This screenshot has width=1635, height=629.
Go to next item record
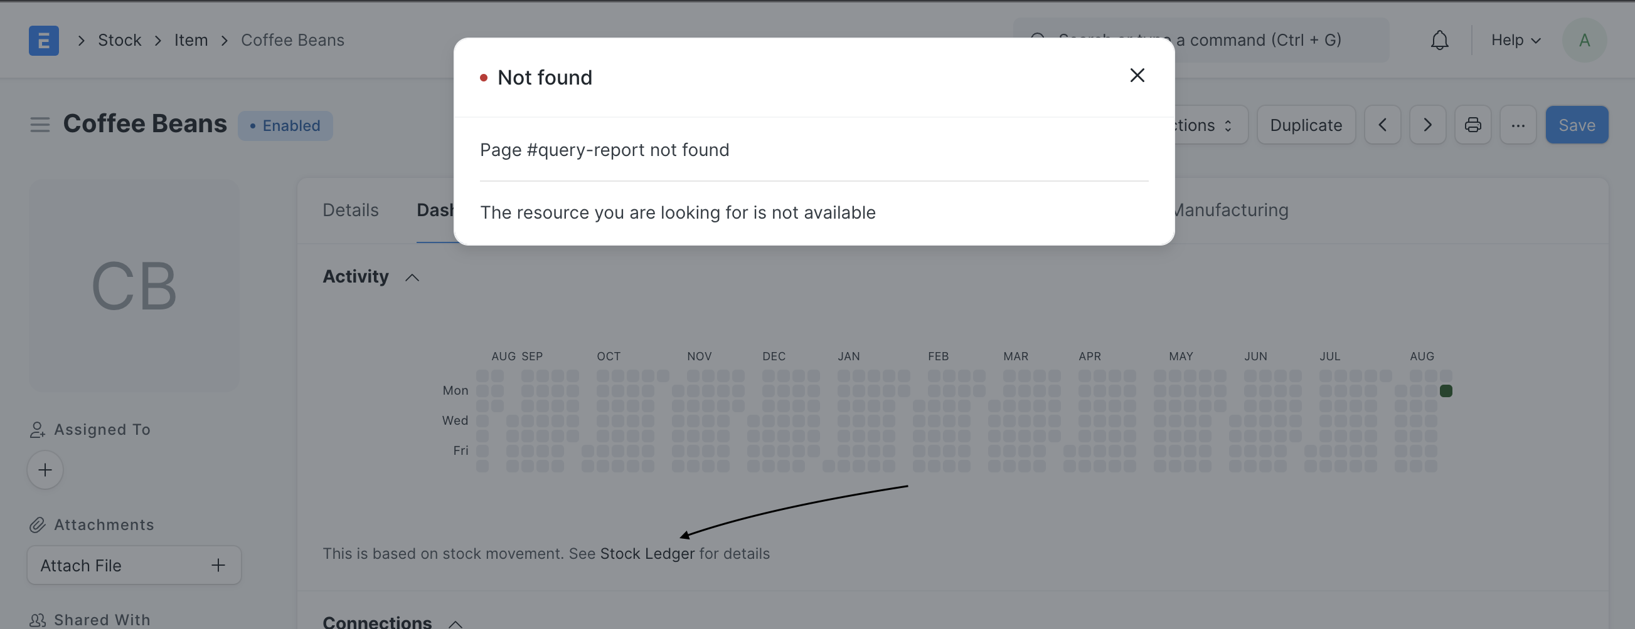1427,124
